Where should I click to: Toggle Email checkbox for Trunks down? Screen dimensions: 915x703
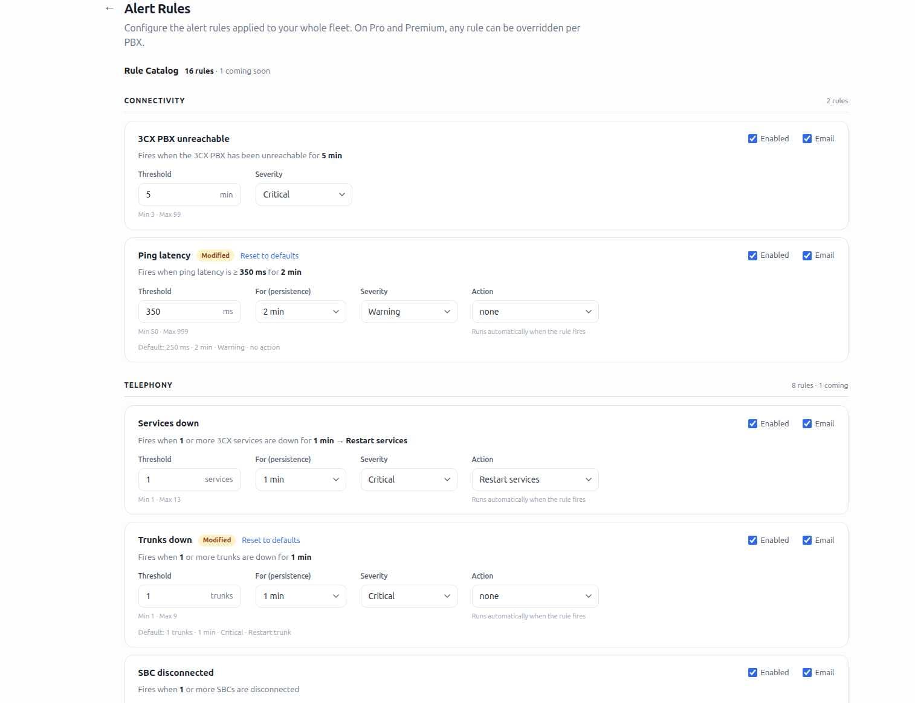tap(807, 541)
